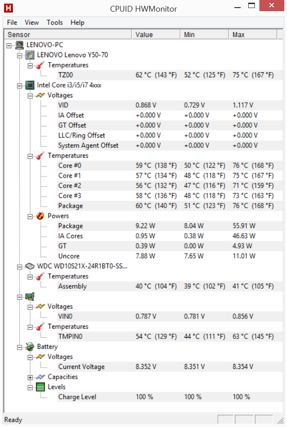Click the Sensor column header
Screen dimensions: 287x427
[68, 34]
